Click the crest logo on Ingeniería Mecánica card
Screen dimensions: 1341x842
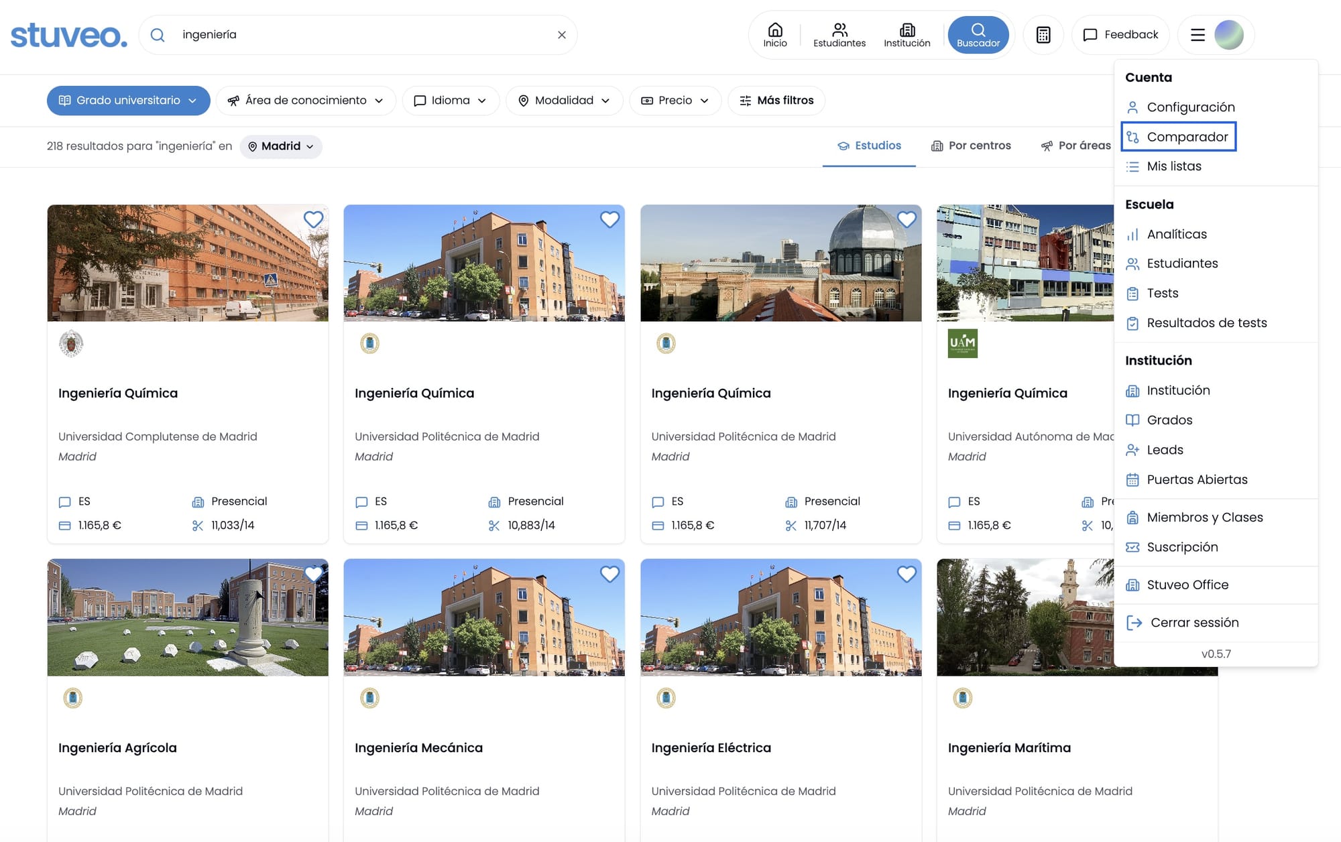pyautogui.click(x=369, y=698)
